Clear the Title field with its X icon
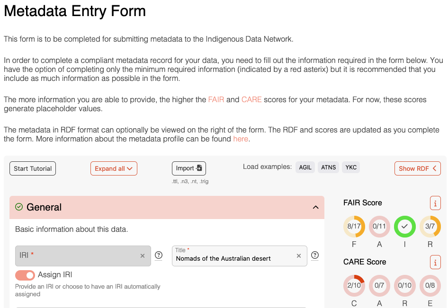The width and height of the screenshot is (448, 308). (x=298, y=256)
